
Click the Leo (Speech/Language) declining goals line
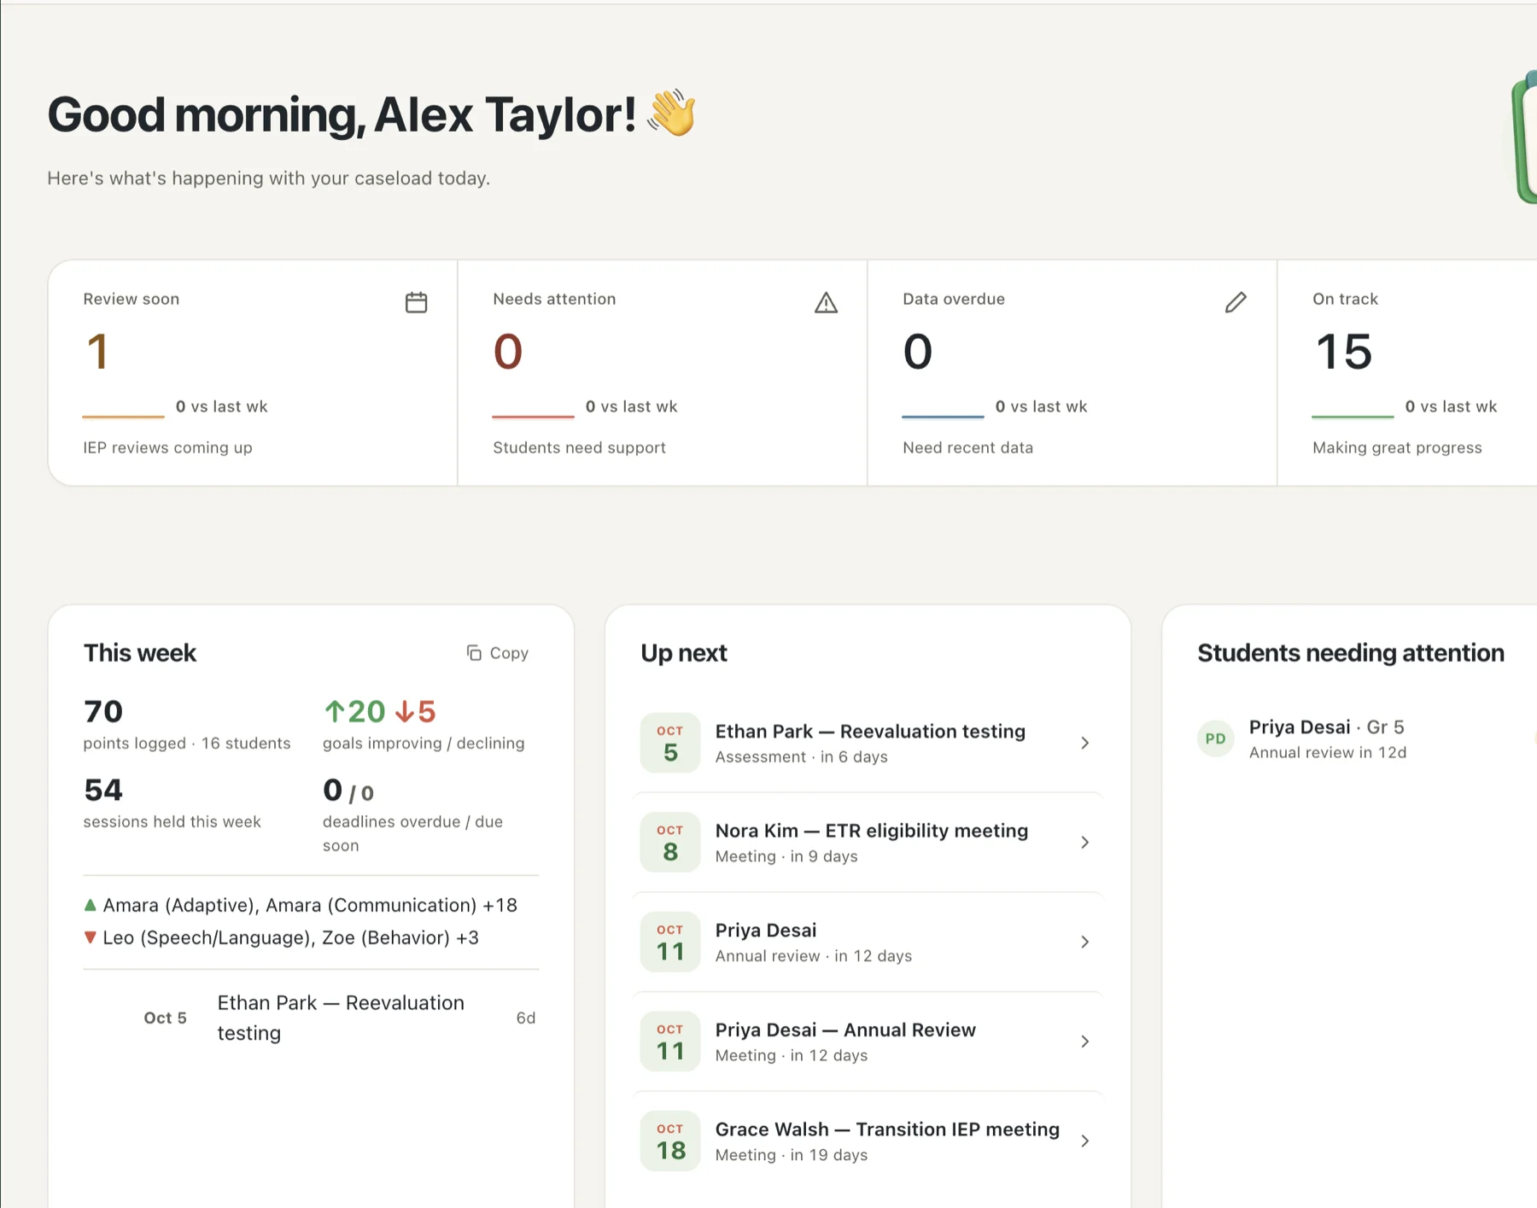pyautogui.click(x=290, y=937)
